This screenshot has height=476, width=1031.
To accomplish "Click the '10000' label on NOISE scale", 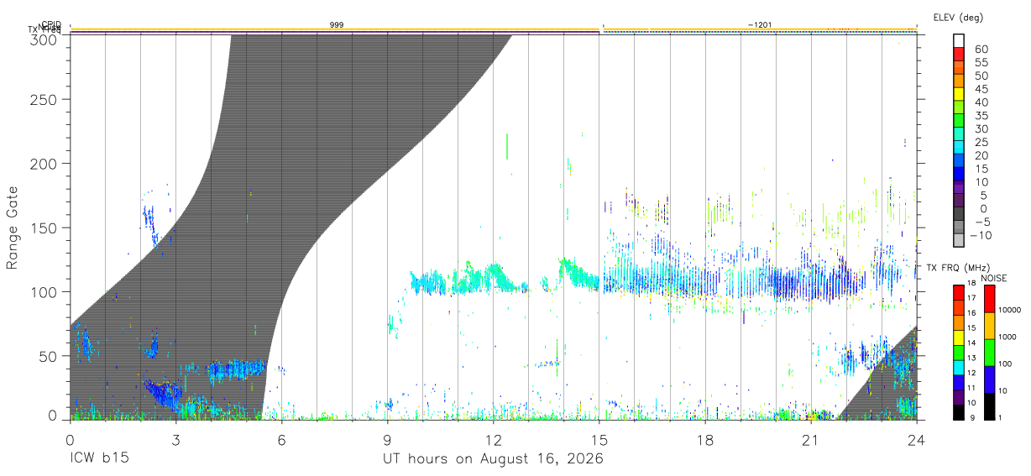I will coord(1010,310).
